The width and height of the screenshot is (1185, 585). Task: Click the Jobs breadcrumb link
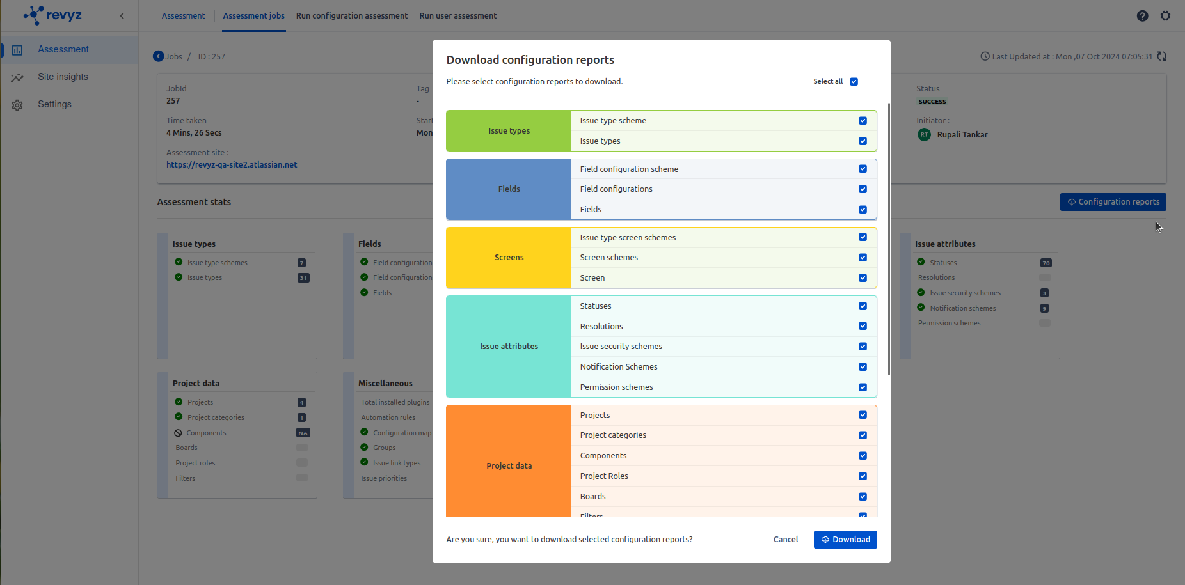174,57
